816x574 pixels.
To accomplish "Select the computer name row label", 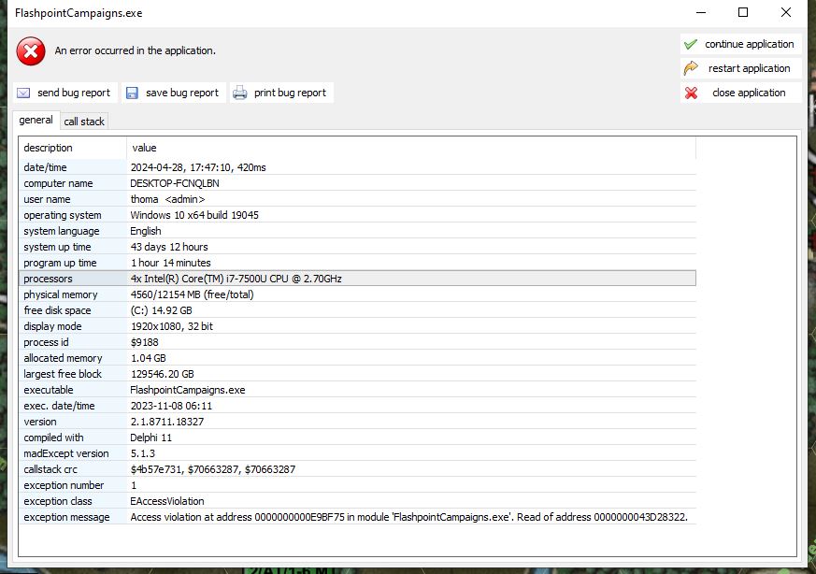I will point(58,184).
